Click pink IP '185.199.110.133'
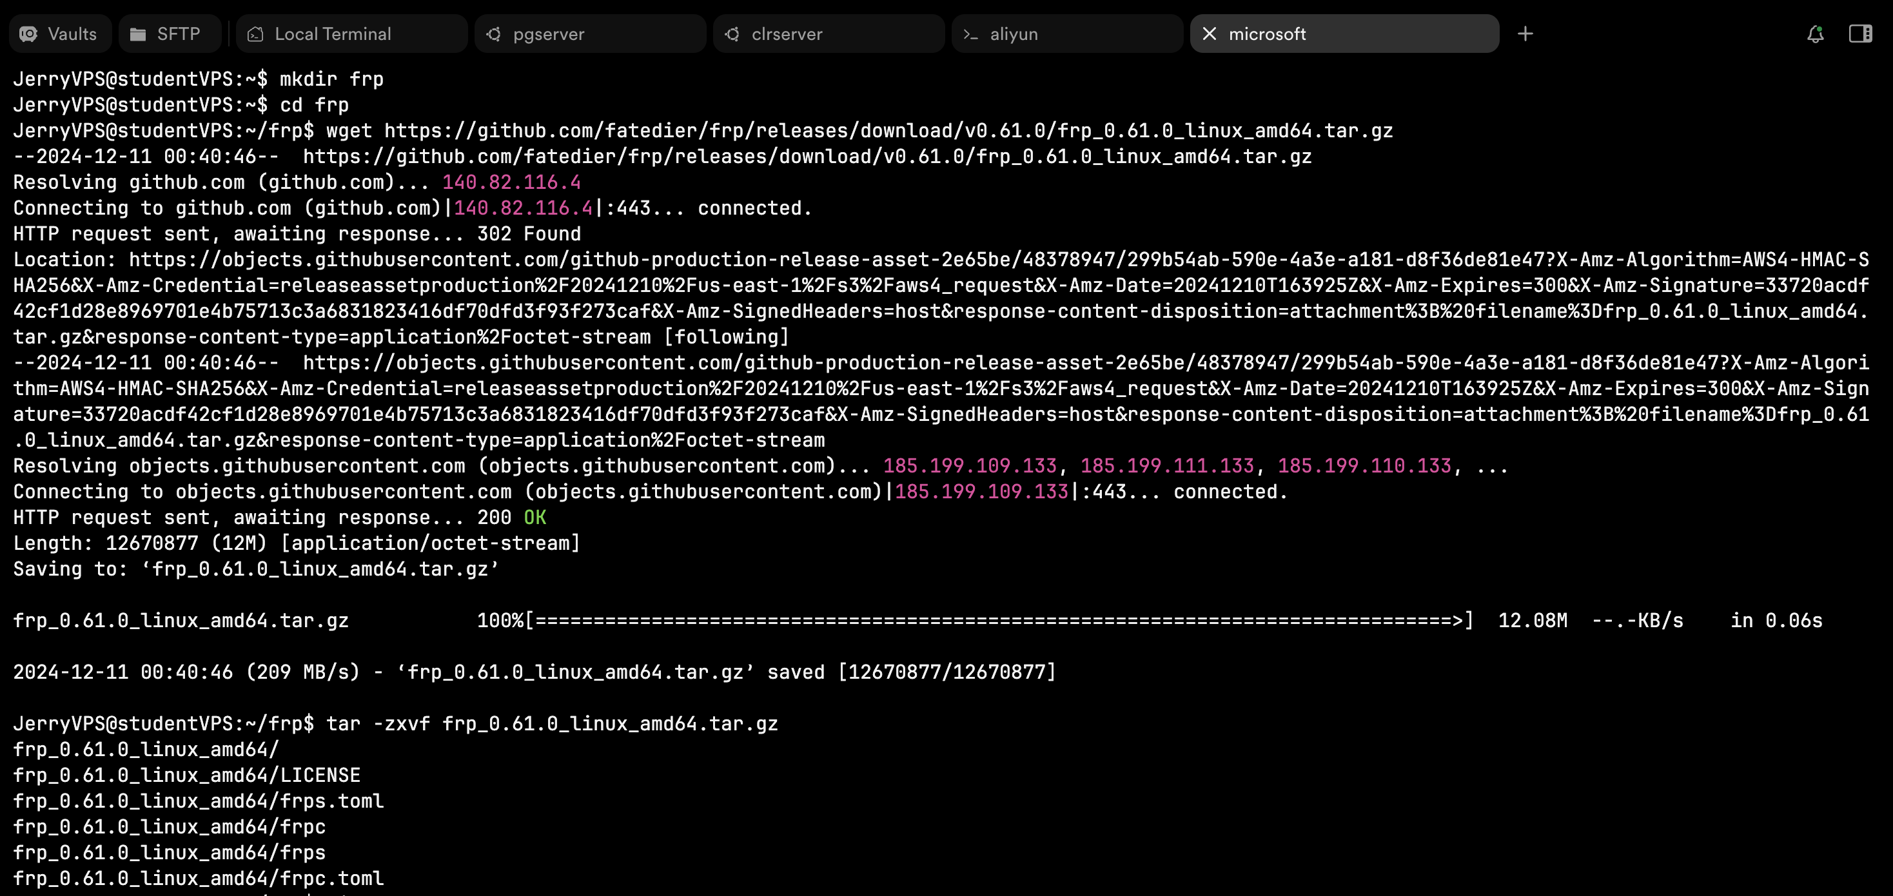Viewport: 1893px width, 896px height. [1364, 465]
